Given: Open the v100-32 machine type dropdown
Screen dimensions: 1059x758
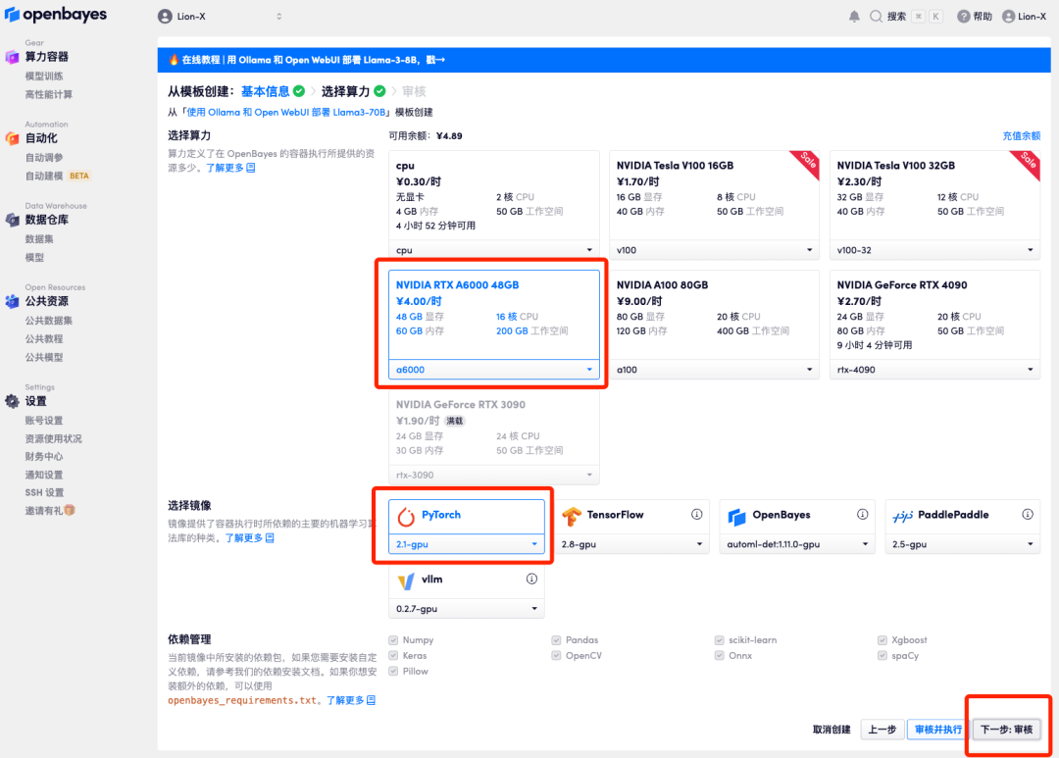Looking at the screenshot, I should [933, 250].
